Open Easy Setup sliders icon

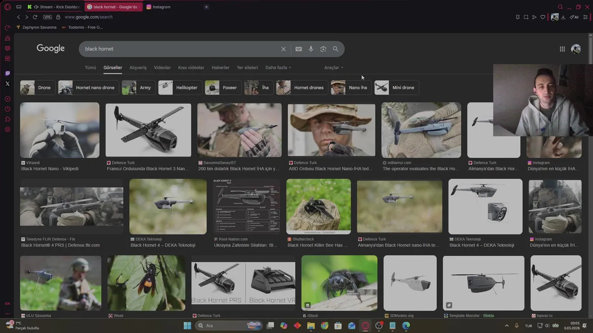point(585,17)
